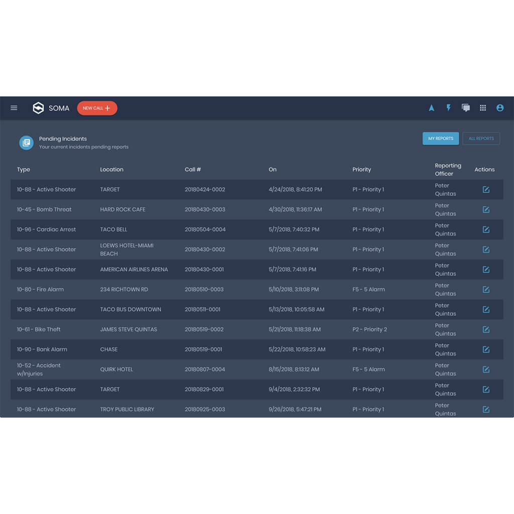Click location QUIRK HOTEL
Viewport: 514px width, 514px height.
(116, 369)
